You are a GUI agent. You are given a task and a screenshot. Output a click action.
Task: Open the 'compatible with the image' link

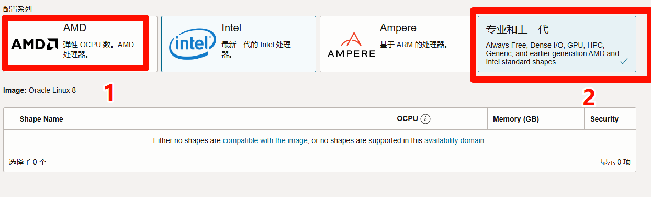click(265, 140)
